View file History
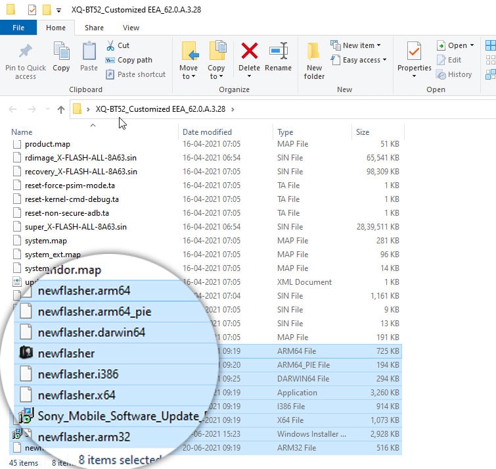The height and width of the screenshot is (469, 496). (x=454, y=74)
